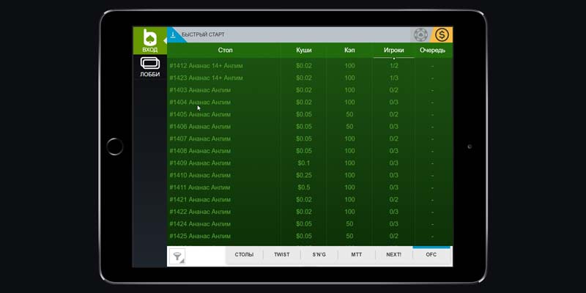The image size is (586, 293).
Task: Select table #1424 Ананас Анлим
Action: tap(310, 224)
